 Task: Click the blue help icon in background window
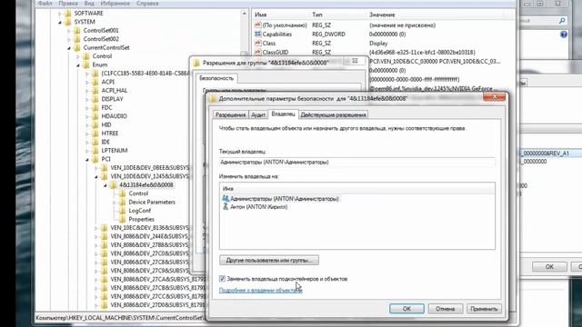(x=564, y=35)
